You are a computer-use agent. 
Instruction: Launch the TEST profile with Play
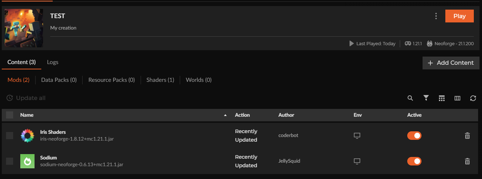[460, 16]
